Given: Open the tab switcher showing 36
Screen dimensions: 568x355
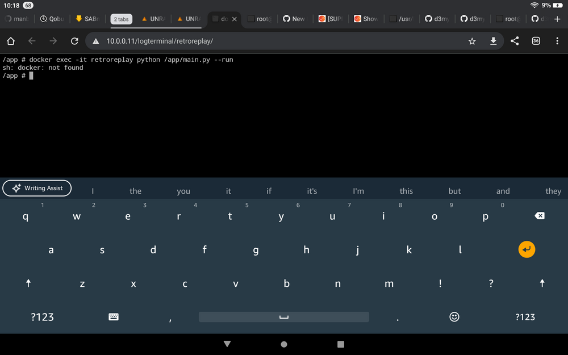Looking at the screenshot, I should pyautogui.click(x=536, y=41).
